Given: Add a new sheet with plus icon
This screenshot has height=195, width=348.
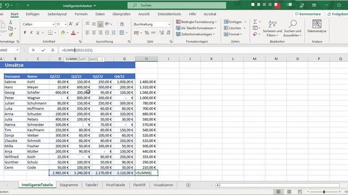Looking at the screenshot, I should (x=188, y=185).
